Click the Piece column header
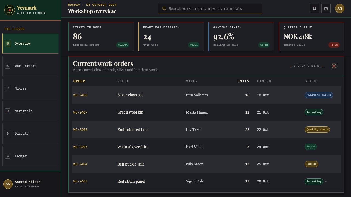The height and width of the screenshot is (197, 351). [x=123, y=81]
